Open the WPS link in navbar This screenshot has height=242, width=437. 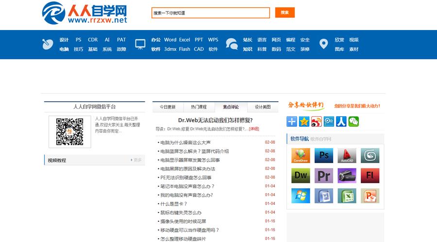tap(213, 40)
